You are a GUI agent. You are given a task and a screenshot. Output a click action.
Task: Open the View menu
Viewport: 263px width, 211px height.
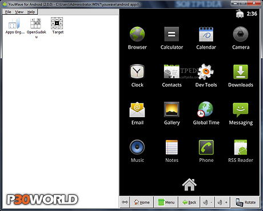click(x=19, y=12)
